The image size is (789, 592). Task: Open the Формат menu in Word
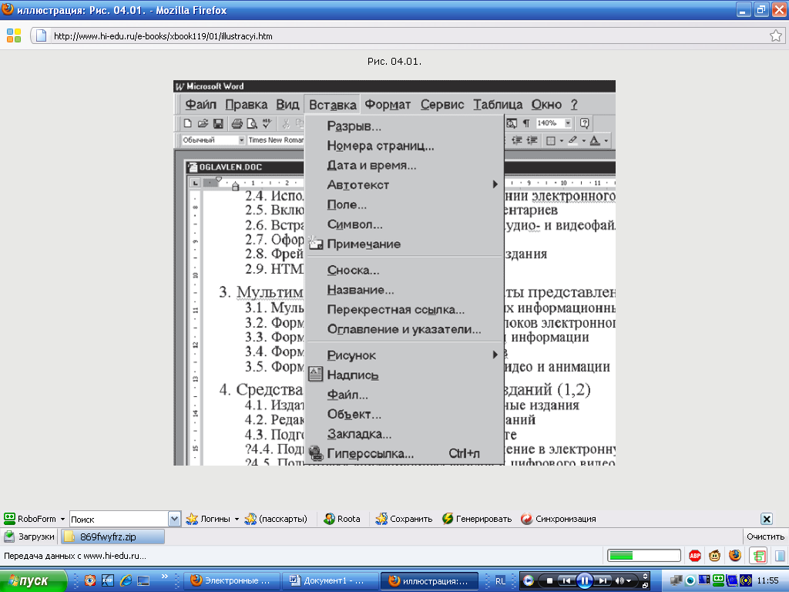[x=388, y=104]
